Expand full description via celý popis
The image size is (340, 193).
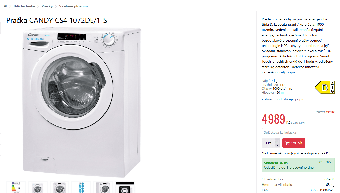pos(287,72)
